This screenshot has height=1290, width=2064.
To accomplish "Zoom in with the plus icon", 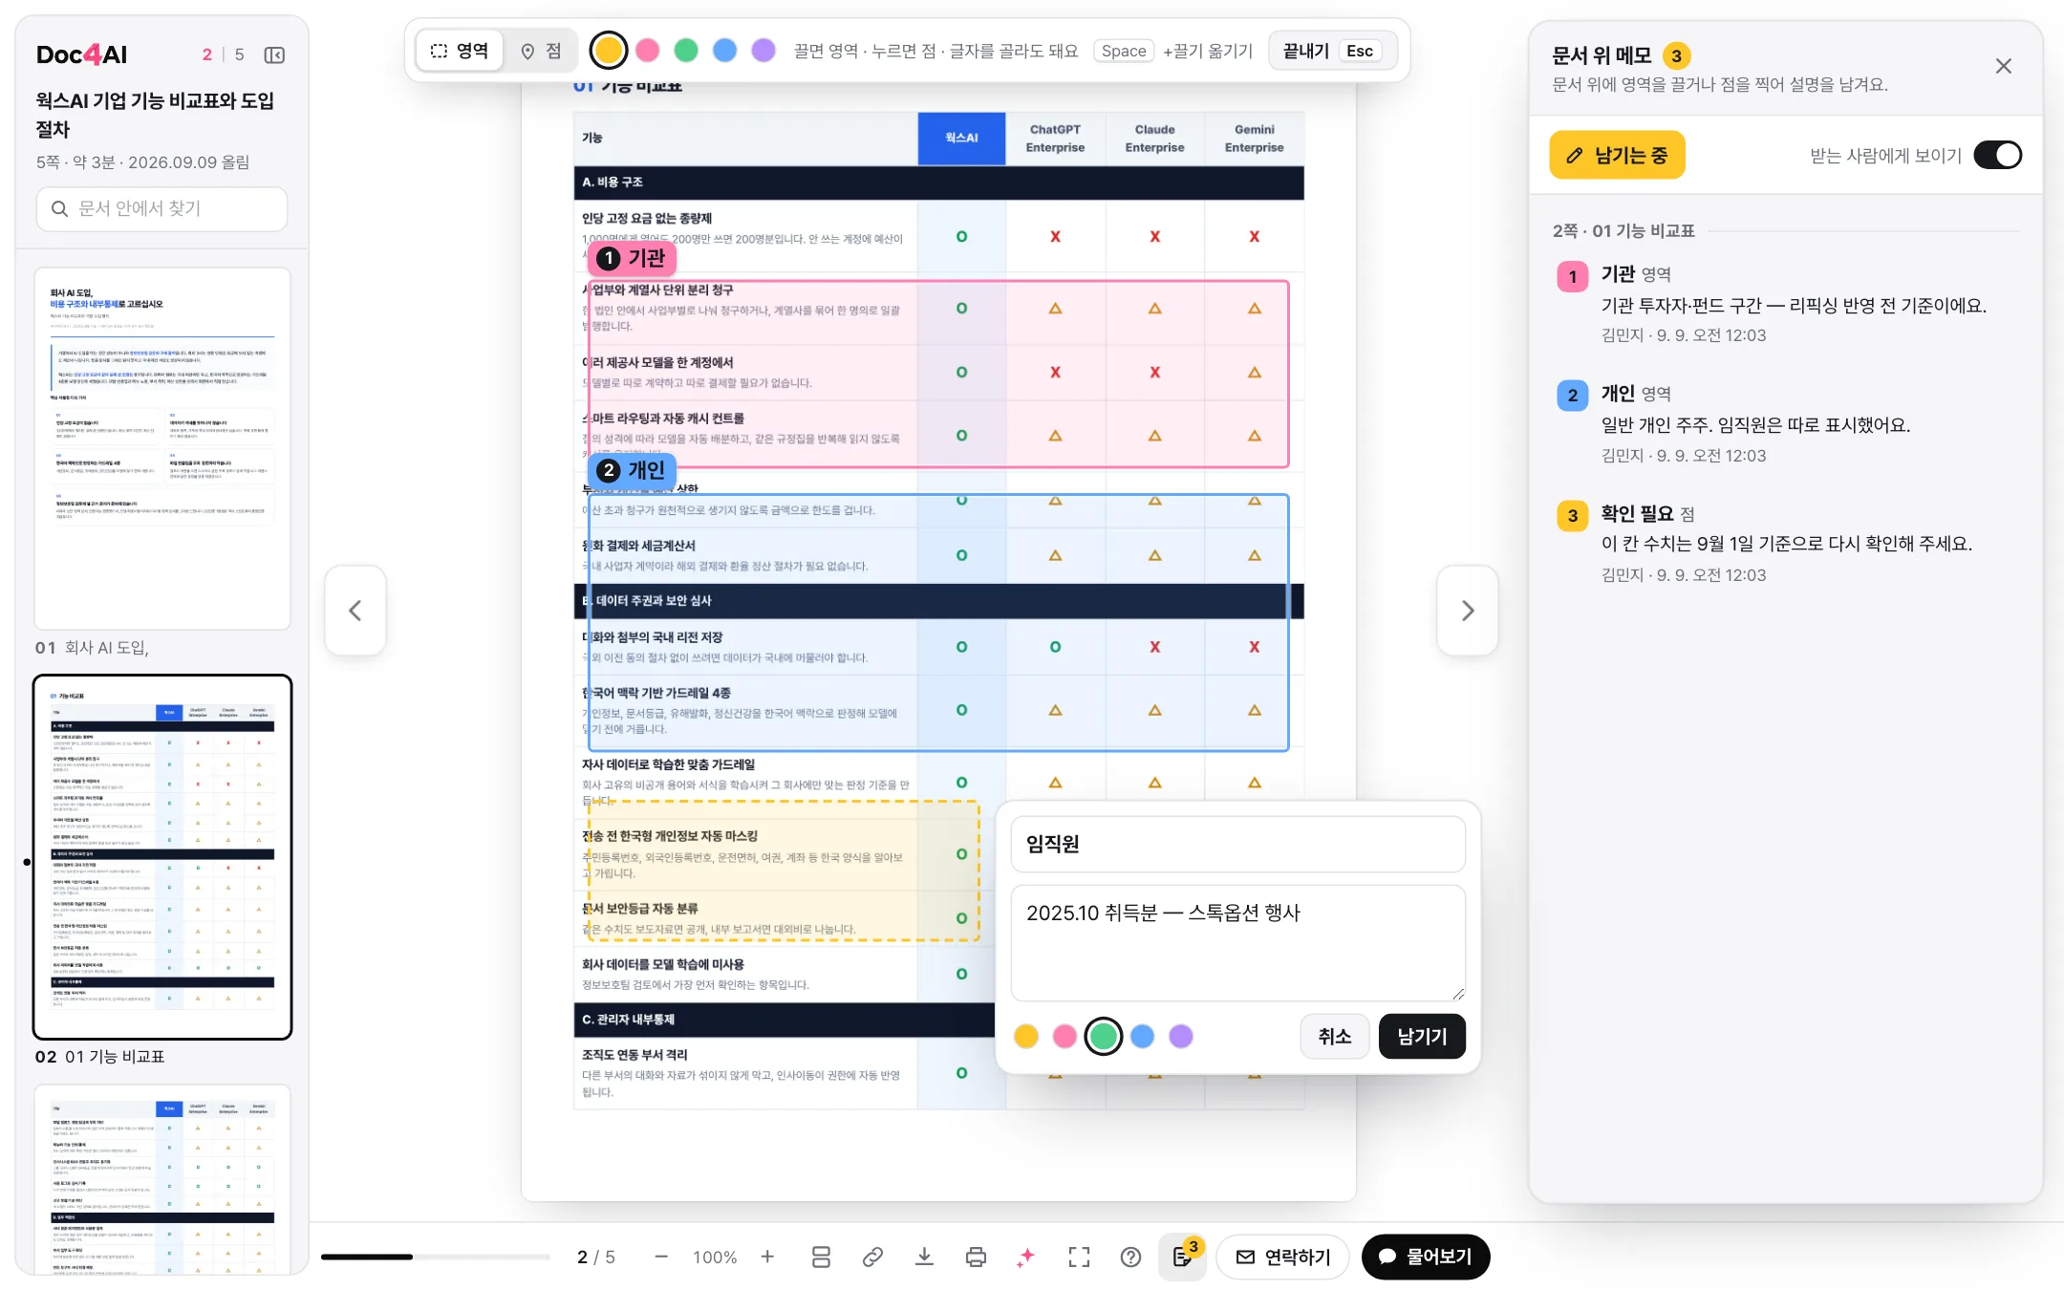I will [x=767, y=1257].
